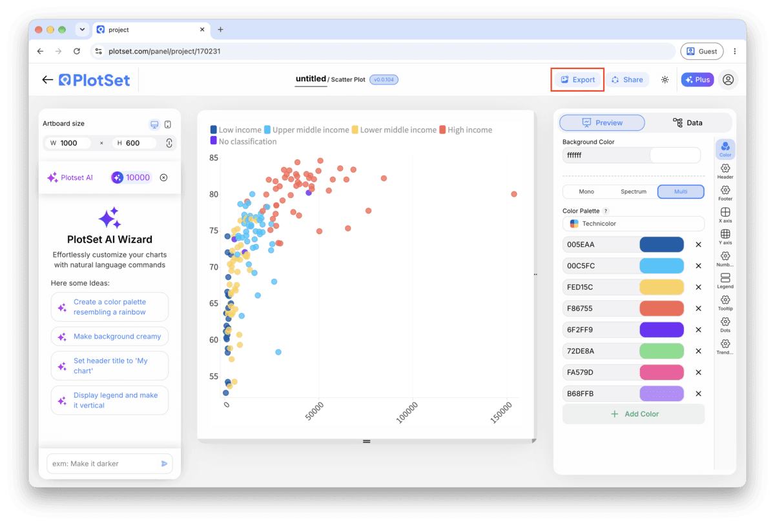Choose 'Set header title to My chart'

(x=110, y=366)
